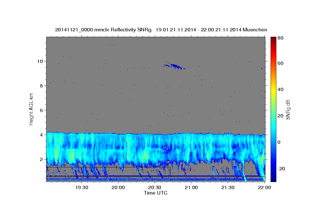Click the 20:00 time tick label
The width and height of the screenshot is (328, 218).
pos(118,187)
